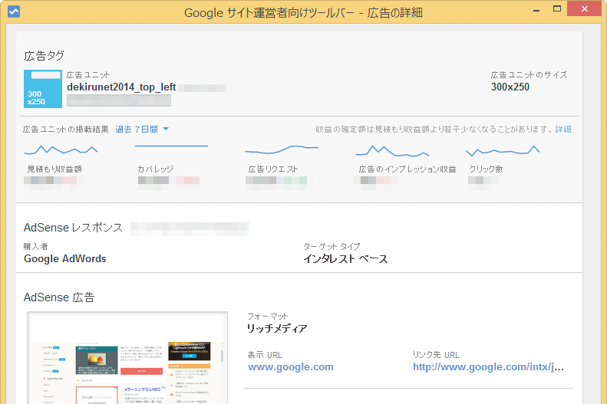Click the 300x250 ad unit size value
The image size is (607, 404).
(510, 87)
